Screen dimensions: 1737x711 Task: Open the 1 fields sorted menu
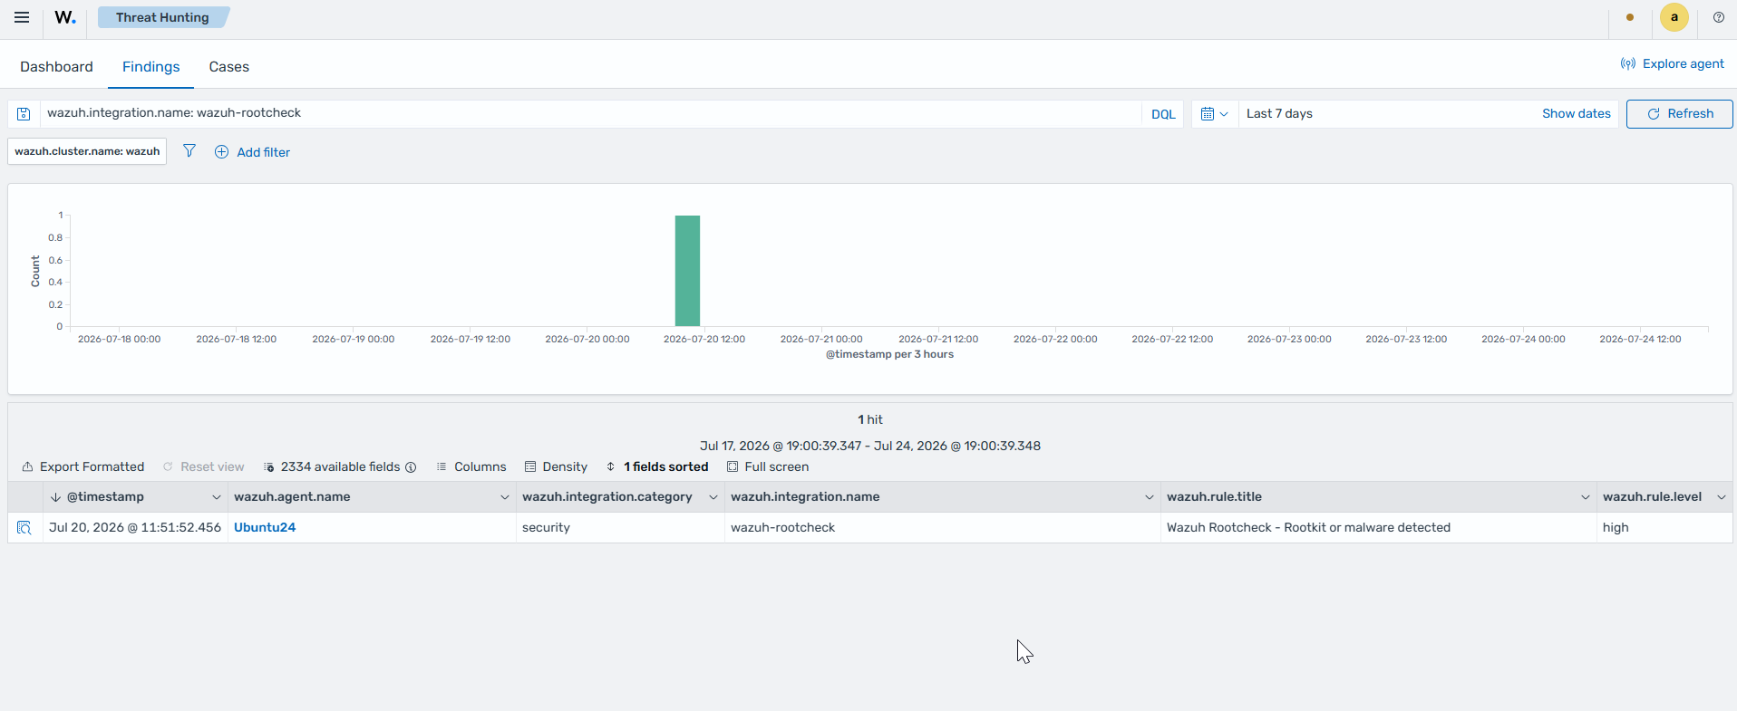[657, 466]
